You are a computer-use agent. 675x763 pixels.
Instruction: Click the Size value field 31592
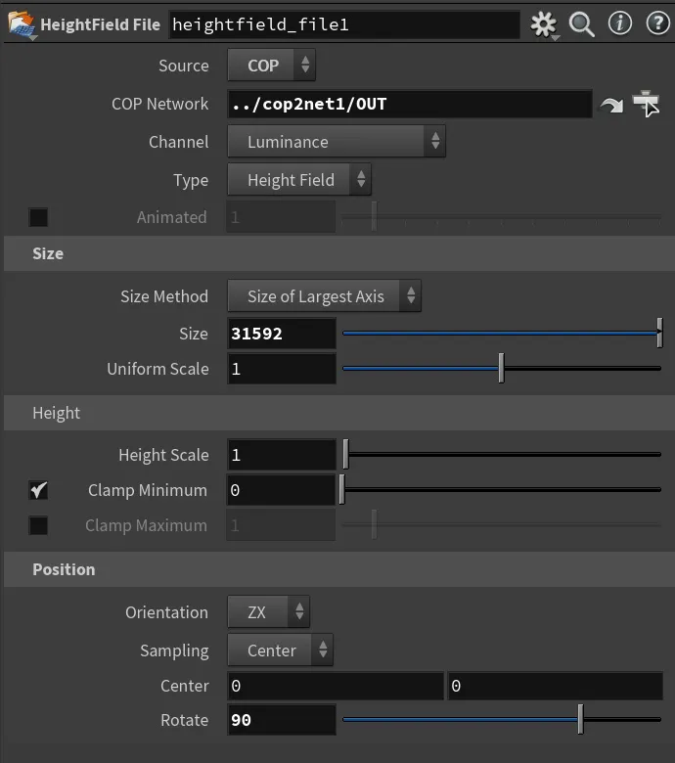coord(282,334)
